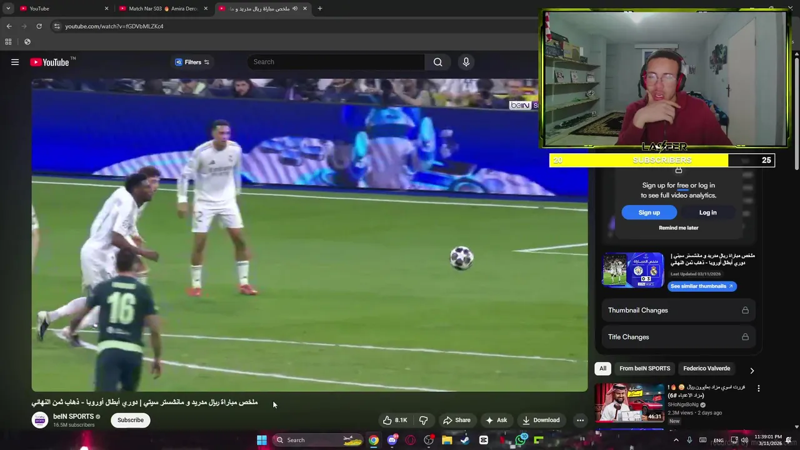The height and width of the screenshot is (450, 800).
Task: Open the Windows Start menu
Action: (x=262, y=440)
